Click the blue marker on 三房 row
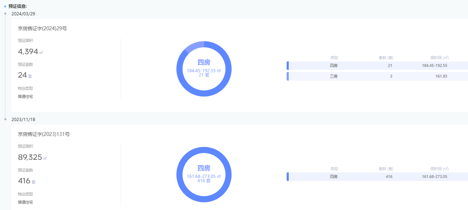 287,76
